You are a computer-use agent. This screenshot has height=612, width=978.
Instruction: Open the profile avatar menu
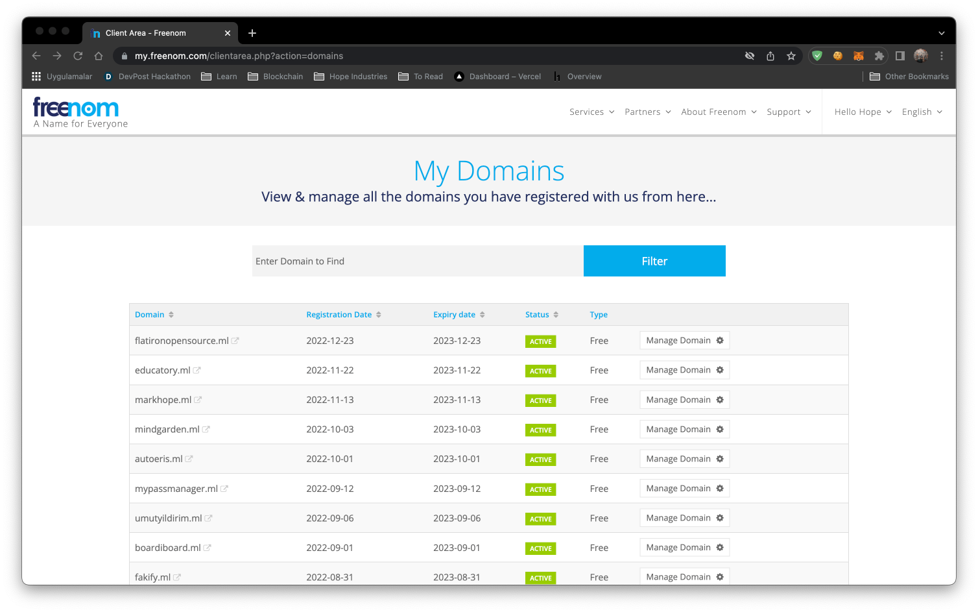[x=920, y=56]
